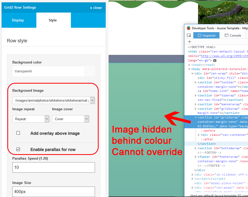Image resolution: width=248 pixels, height=197 pixels.
Task: Expand the head node in Inspector
Action: click(189, 65)
